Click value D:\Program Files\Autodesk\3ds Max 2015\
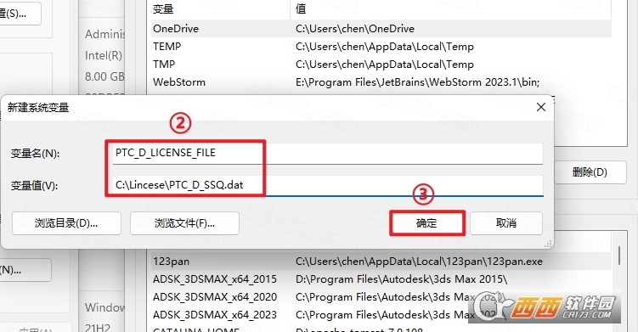 click(402, 279)
